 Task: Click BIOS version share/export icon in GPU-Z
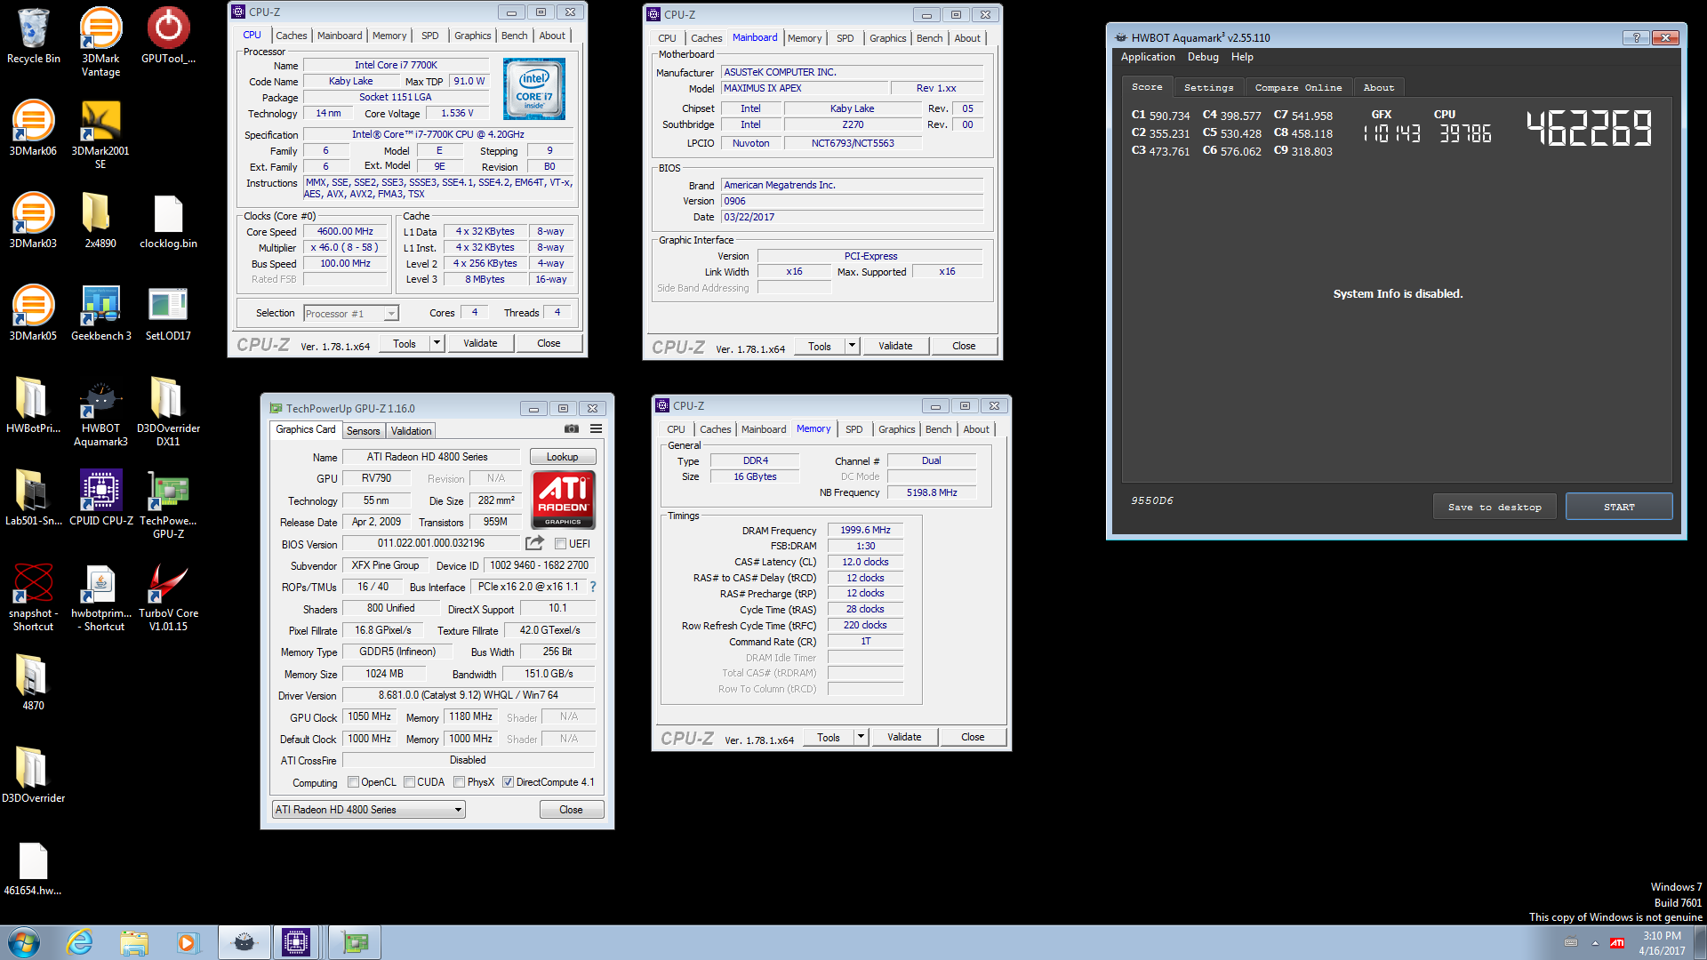click(534, 543)
